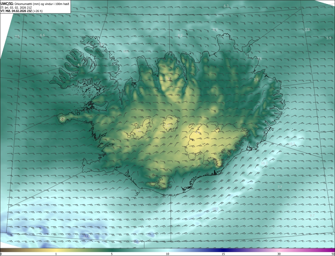
Task: Click the map value label '10.7'
Action: tap(215, 209)
